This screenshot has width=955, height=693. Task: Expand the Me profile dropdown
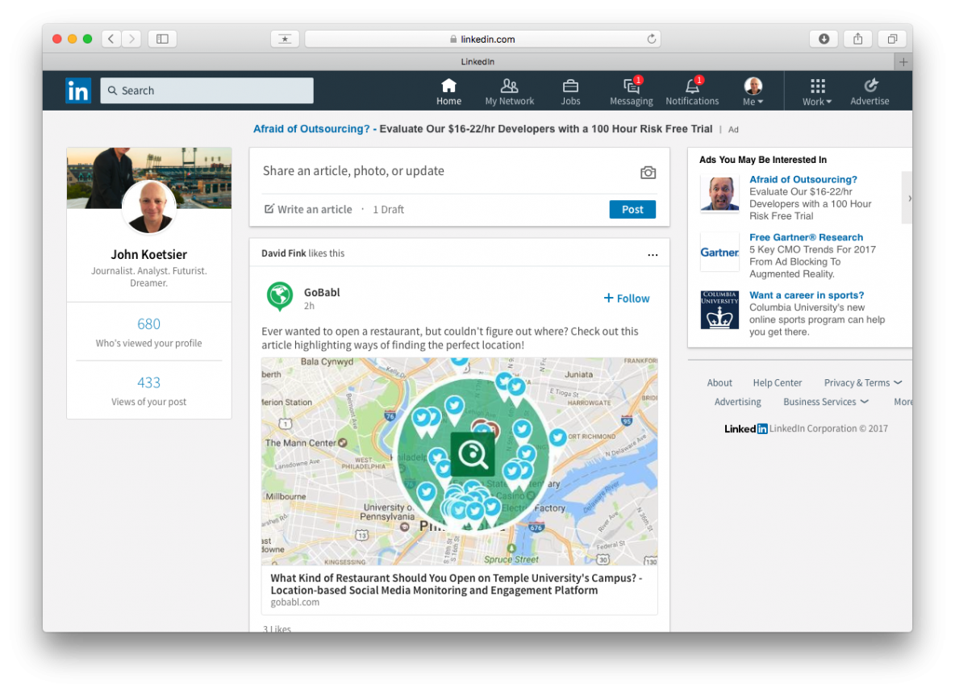[x=753, y=92]
